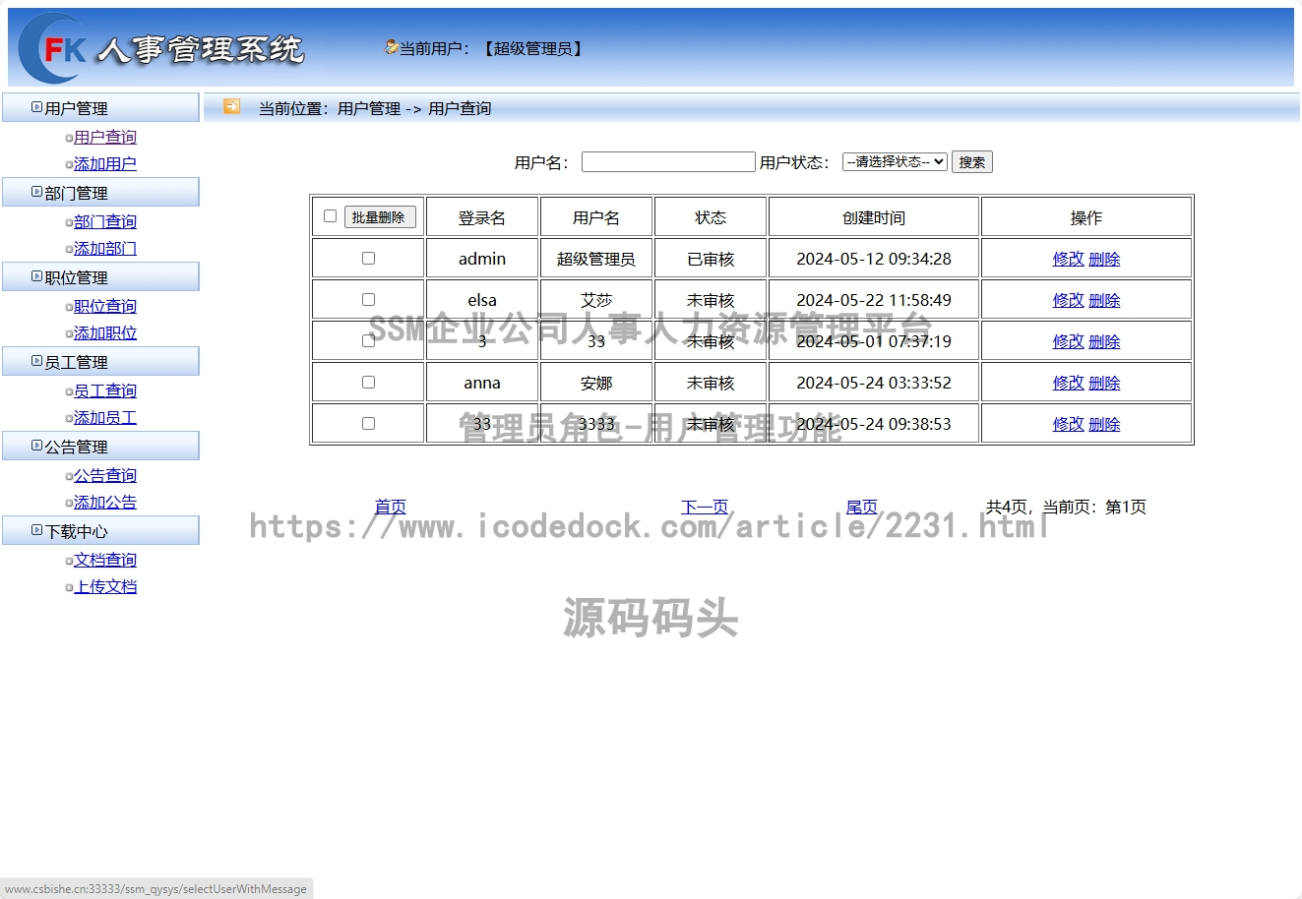Image resolution: width=1302 pixels, height=899 pixels.
Task: Click 删除 for the 3333 row
Action: coord(1104,424)
